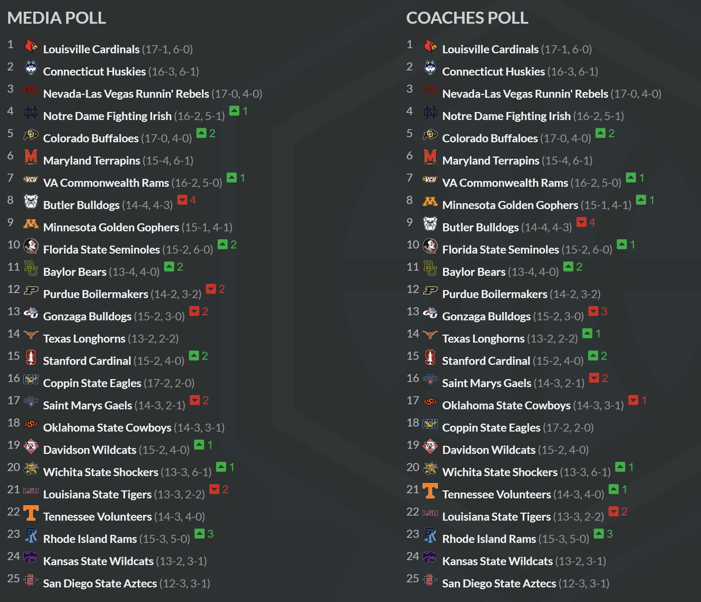701x602 pixels.
Task: Click the Tennessee Volunteers logo in Coaches Poll
Action: [430, 491]
